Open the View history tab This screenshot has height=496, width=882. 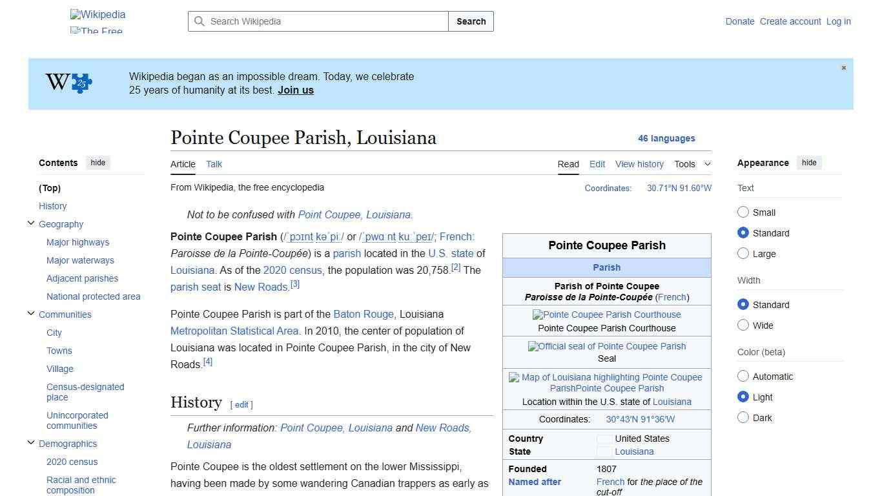(639, 164)
